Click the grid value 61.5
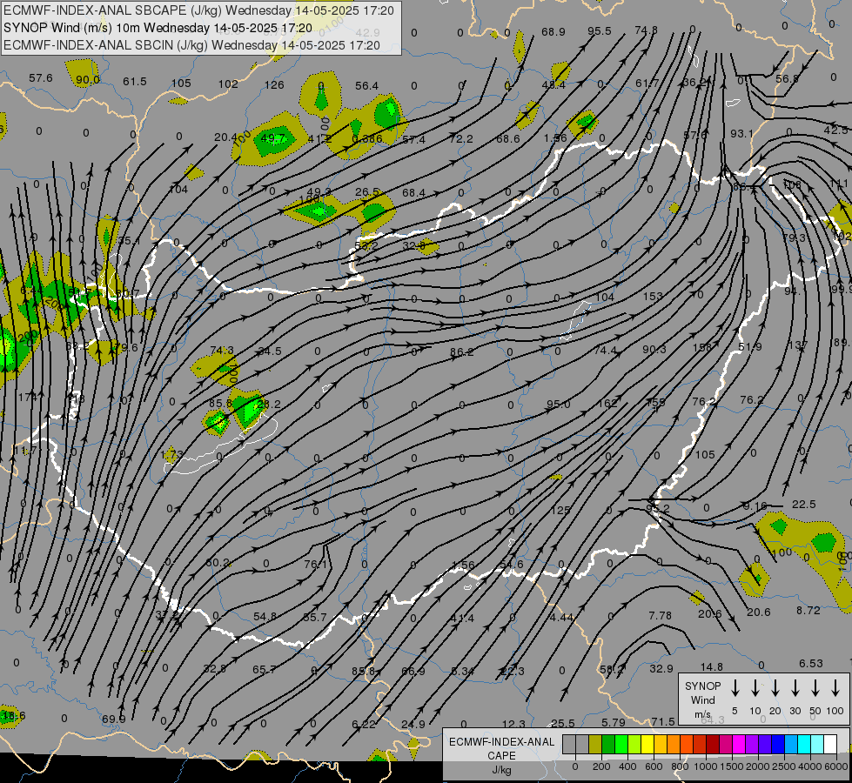The height and width of the screenshot is (783, 852). click(x=134, y=82)
